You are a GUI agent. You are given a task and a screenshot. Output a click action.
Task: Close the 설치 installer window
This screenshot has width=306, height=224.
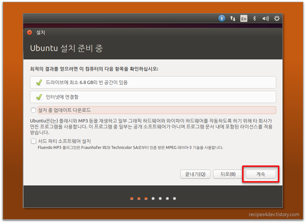(x=30, y=32)
